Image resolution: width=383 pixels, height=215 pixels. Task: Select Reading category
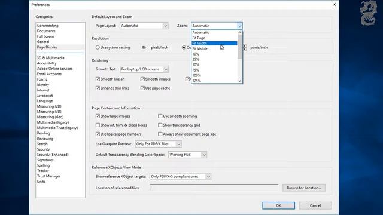(44, 133)
